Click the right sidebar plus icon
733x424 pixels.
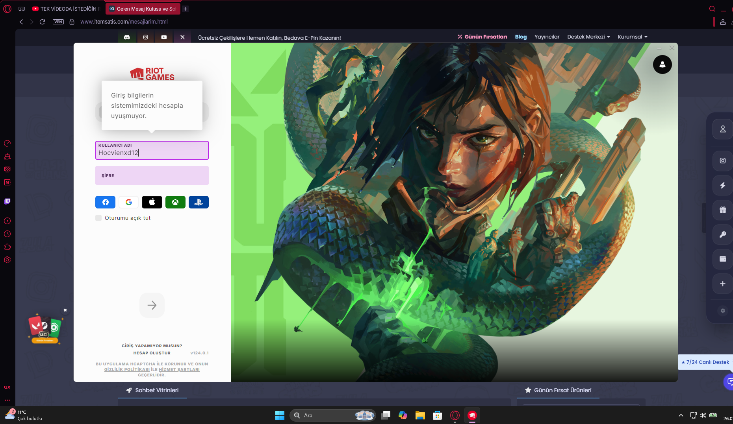coord(723,284)
